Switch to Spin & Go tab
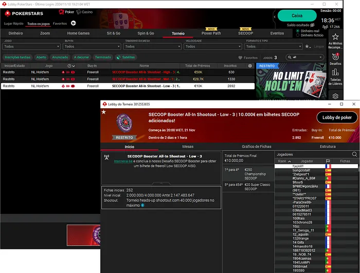Image resolution: width=360 pixels, height=273 pixels. coord(146,33)
